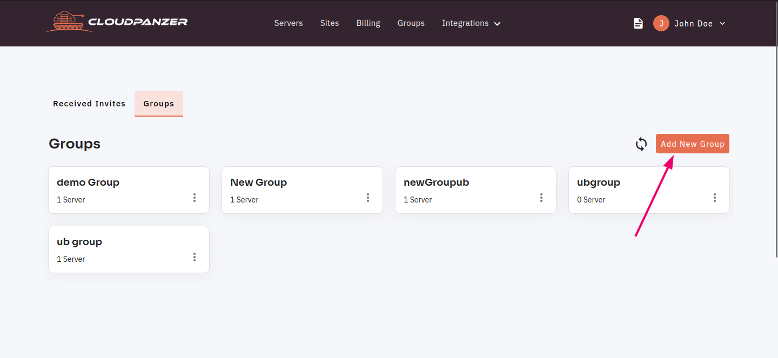Click the John Doe user name
Image resolution: width=778 pixels, height=358 pixels.
click(694, 24)
